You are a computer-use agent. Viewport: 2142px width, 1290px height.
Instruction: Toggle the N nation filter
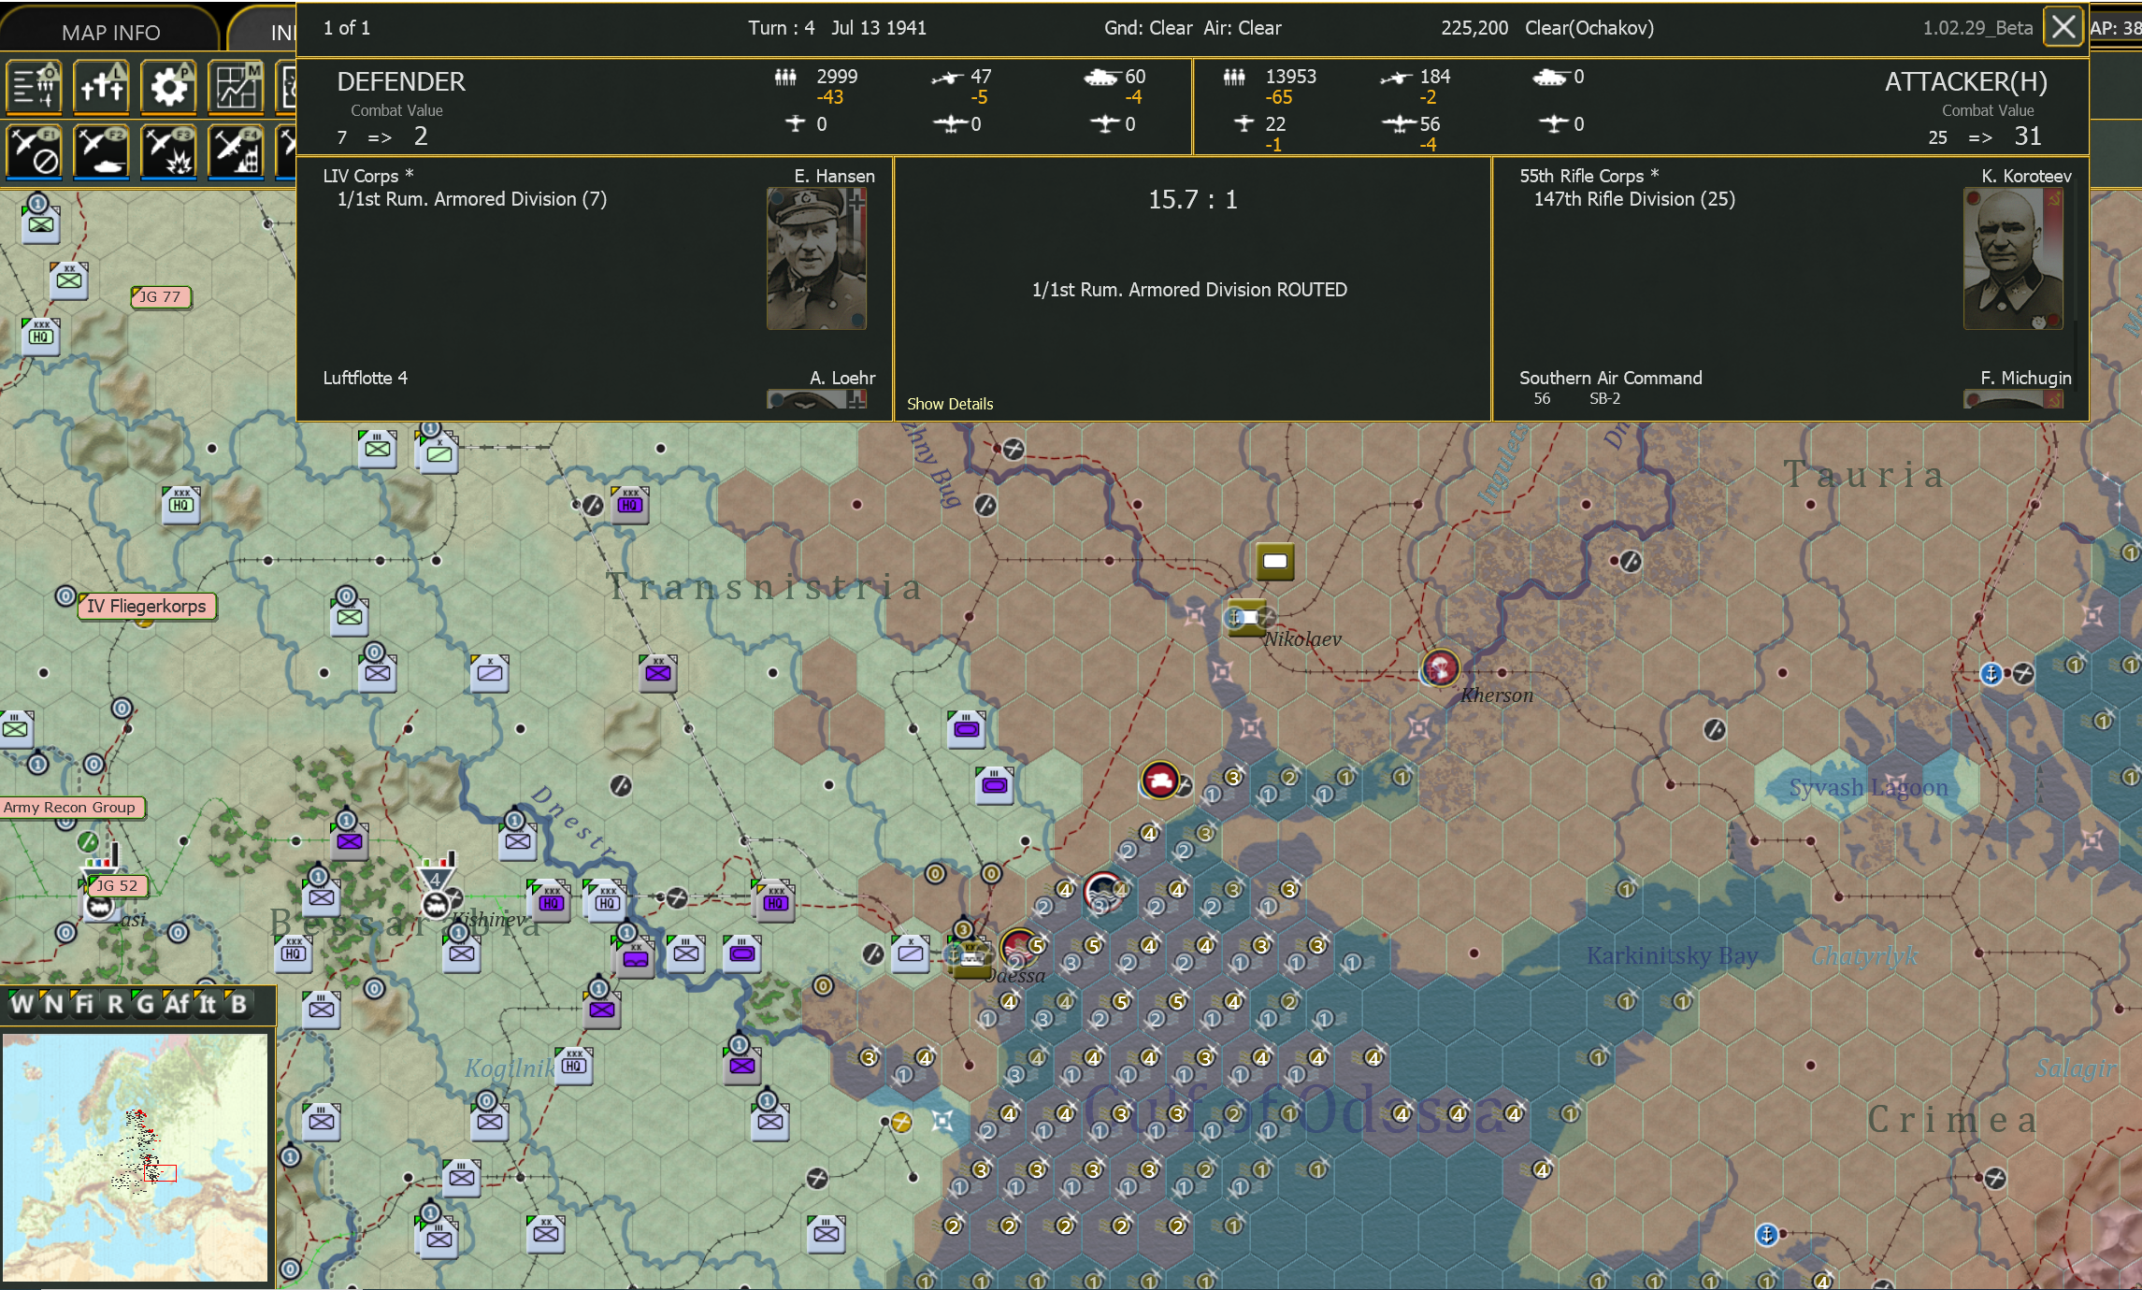53,1004
